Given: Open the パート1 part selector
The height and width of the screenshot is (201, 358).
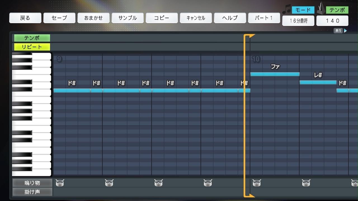Looking at the screenshot, I should (264, 18).
